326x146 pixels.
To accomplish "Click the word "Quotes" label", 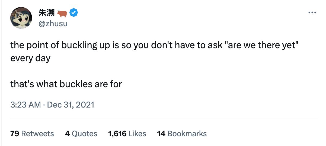I will pyautogui.click(x=85, y=134).
